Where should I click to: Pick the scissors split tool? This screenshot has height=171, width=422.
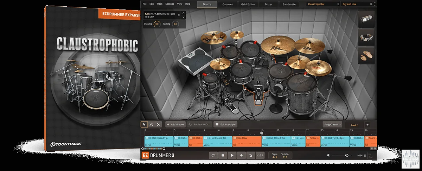pos(158,124)
